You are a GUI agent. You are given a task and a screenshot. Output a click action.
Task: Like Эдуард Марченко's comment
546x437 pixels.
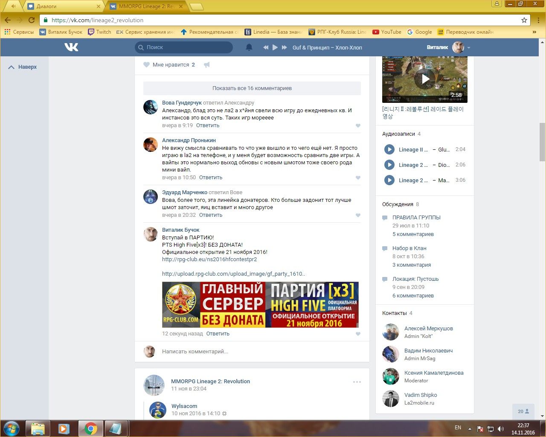pyautogui.click(x=358, y=215)
